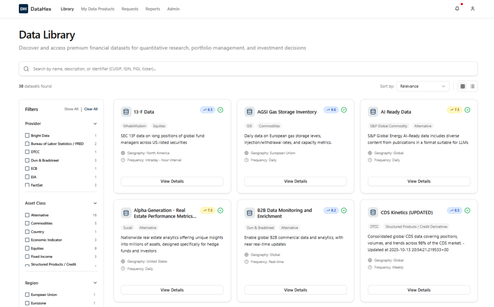Click the green check icon on Alpha Generation

pyautogui.click(x=220, y=210)
